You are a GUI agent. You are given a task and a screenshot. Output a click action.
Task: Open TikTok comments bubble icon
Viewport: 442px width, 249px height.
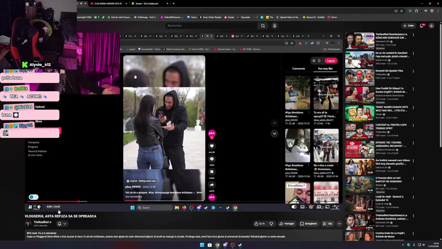(x=212, y=159)
